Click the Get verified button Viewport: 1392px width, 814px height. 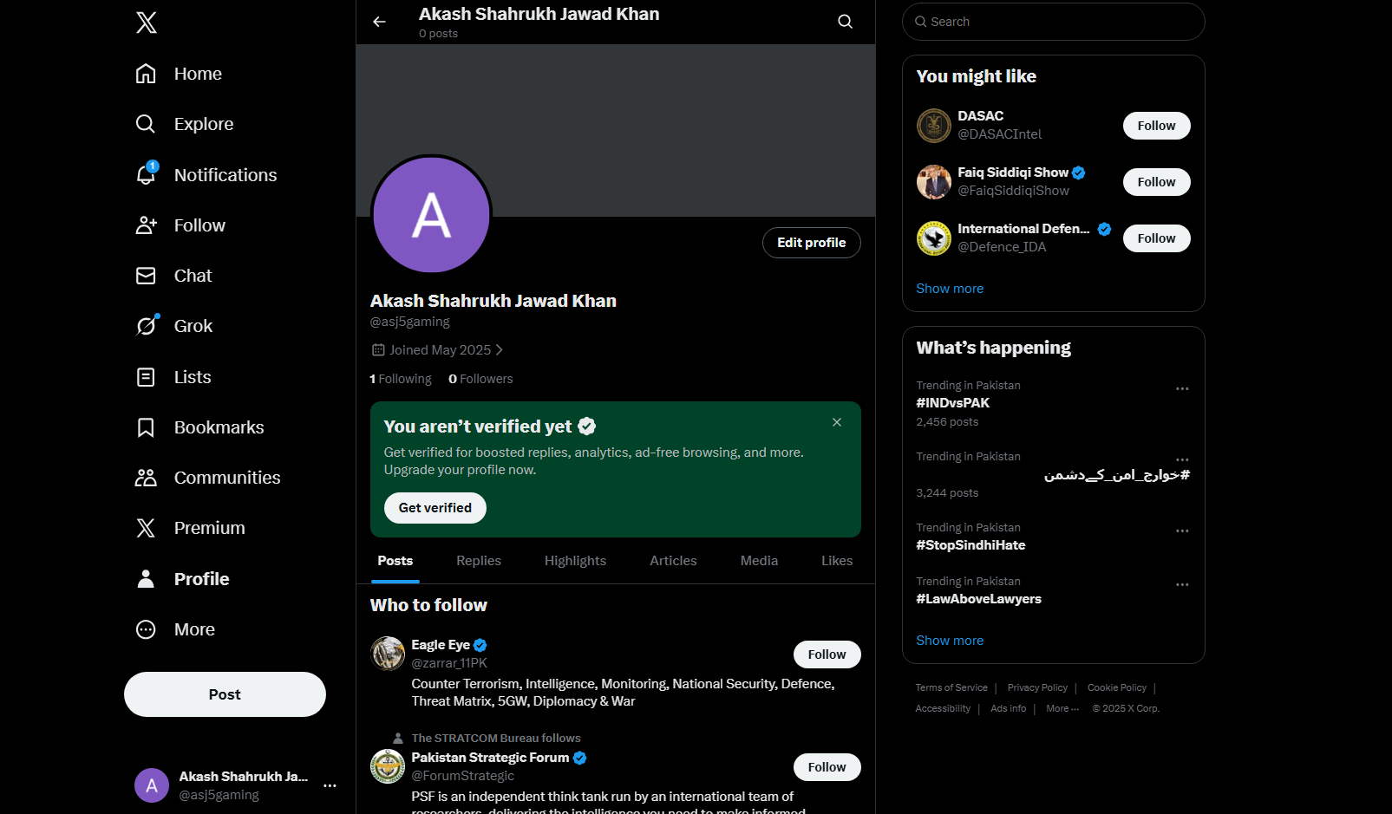435,508
